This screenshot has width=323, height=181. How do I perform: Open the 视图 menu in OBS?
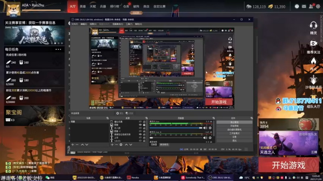tap(93, 24)
